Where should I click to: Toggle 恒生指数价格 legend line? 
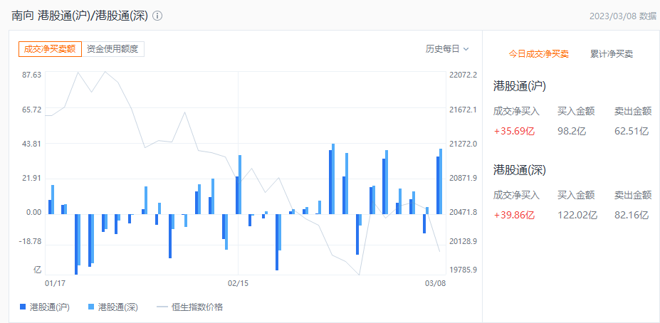point(190,307)
